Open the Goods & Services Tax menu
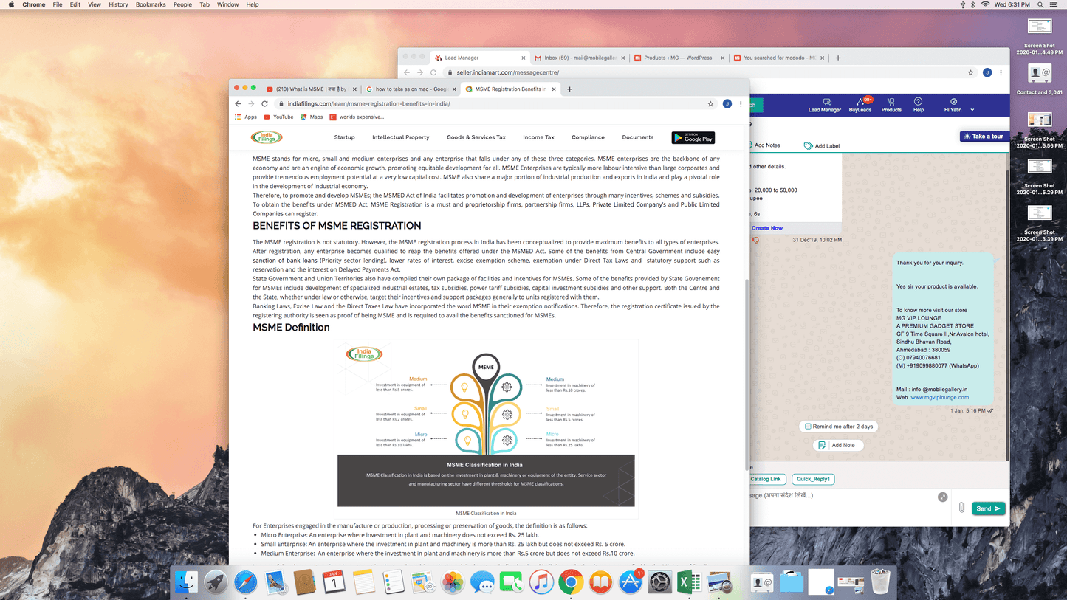 pyautogui.click(x=476, y=137)
